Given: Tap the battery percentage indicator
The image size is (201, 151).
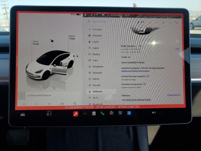Looking at the screenshot, I should pos(76,14).
